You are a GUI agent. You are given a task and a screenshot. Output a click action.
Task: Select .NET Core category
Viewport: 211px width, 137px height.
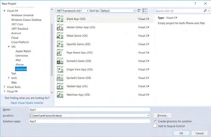[17, 24]
